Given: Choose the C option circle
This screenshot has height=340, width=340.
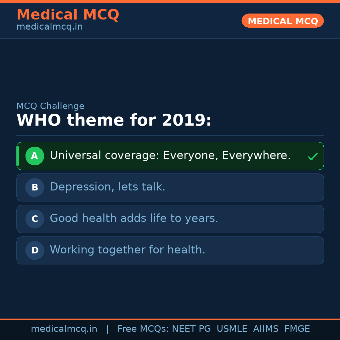Looking at the screenshot, I should click(35, 219).
